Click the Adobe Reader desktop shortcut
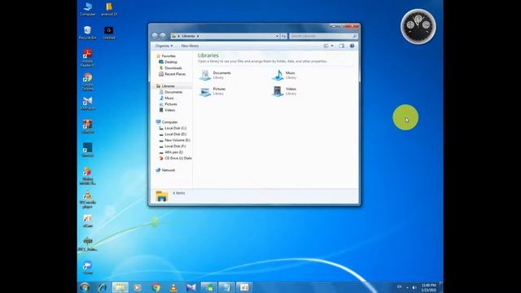521x293 pixels. pyautogui.click(x=87, y=58)
